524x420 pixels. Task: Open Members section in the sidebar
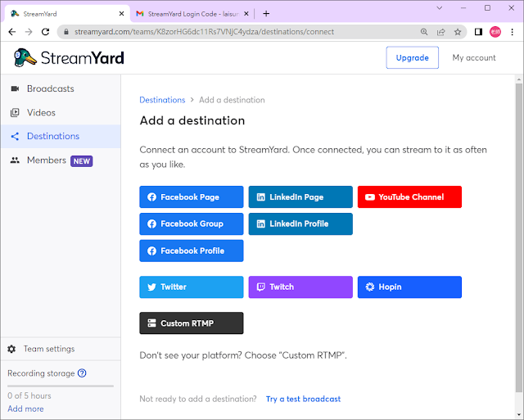pos(61,160)
